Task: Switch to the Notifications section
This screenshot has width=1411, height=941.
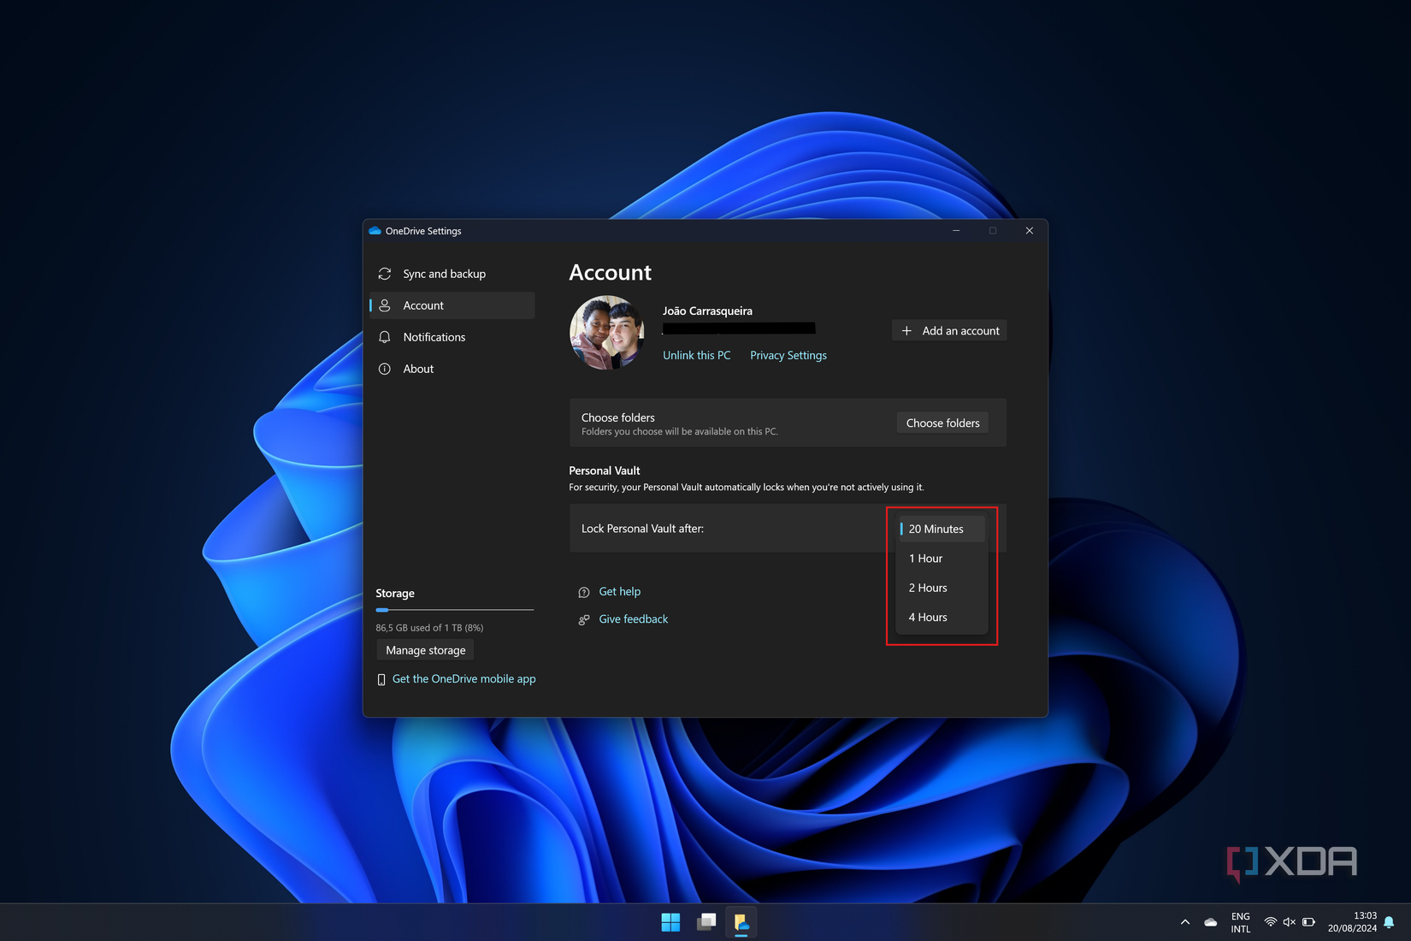Action: [434, 337]
